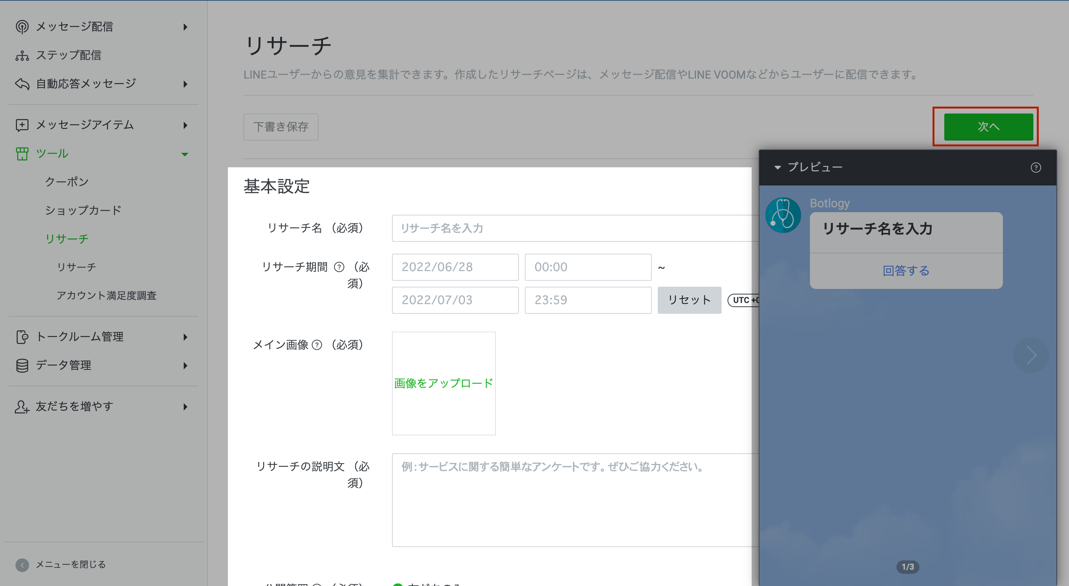Viewport: 1069px width, 586px height.
Task: Click help icon beside メイン画像
Action: 317,345
